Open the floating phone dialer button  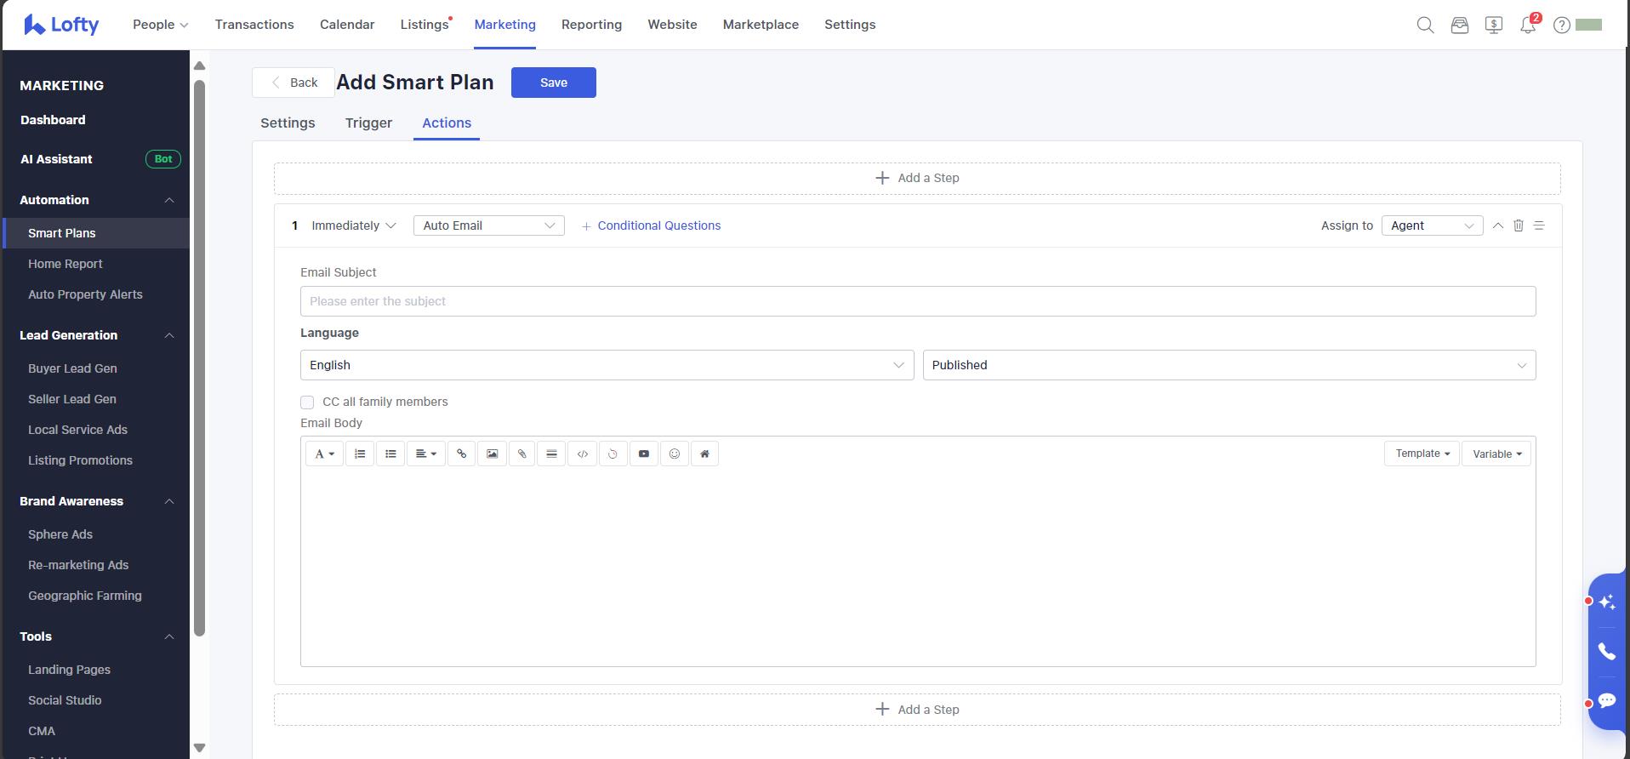(1607, 652)
